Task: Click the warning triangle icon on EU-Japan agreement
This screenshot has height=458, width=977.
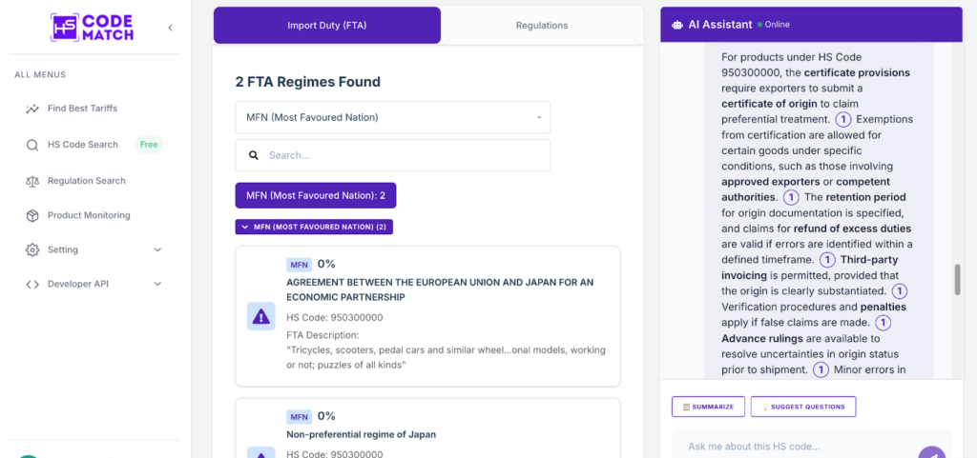Action: [x=260, y=316]
